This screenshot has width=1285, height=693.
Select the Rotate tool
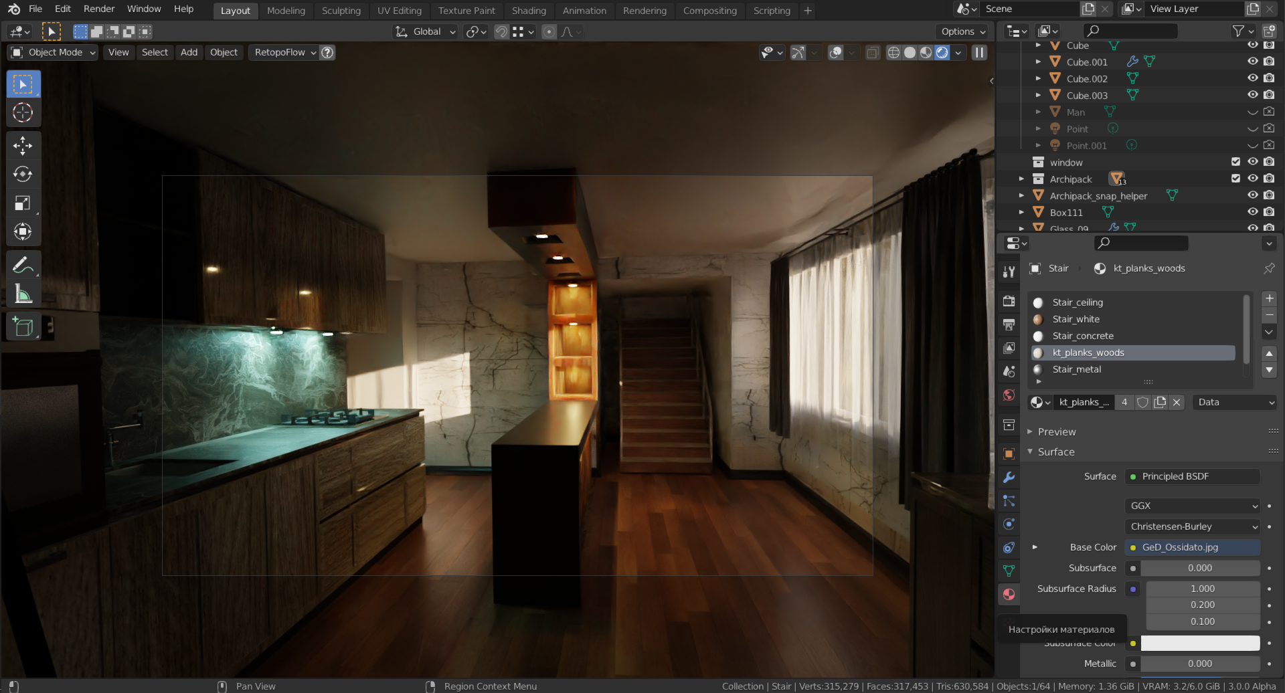23,174
